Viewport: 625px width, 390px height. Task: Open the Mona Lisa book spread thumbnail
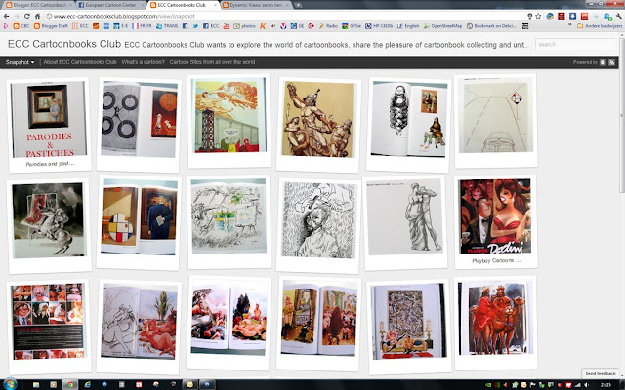[408, 124]
